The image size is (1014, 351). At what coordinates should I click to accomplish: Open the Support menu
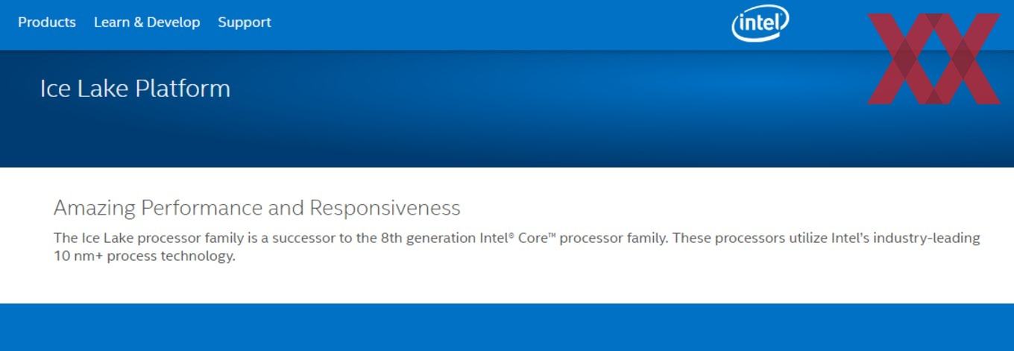pos(245,23)
